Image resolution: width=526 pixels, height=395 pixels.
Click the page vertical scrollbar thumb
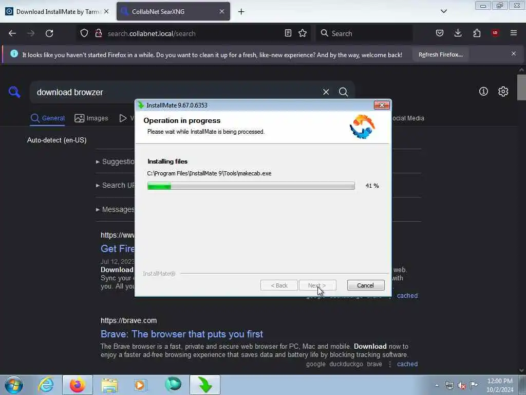tap(521, 87)
